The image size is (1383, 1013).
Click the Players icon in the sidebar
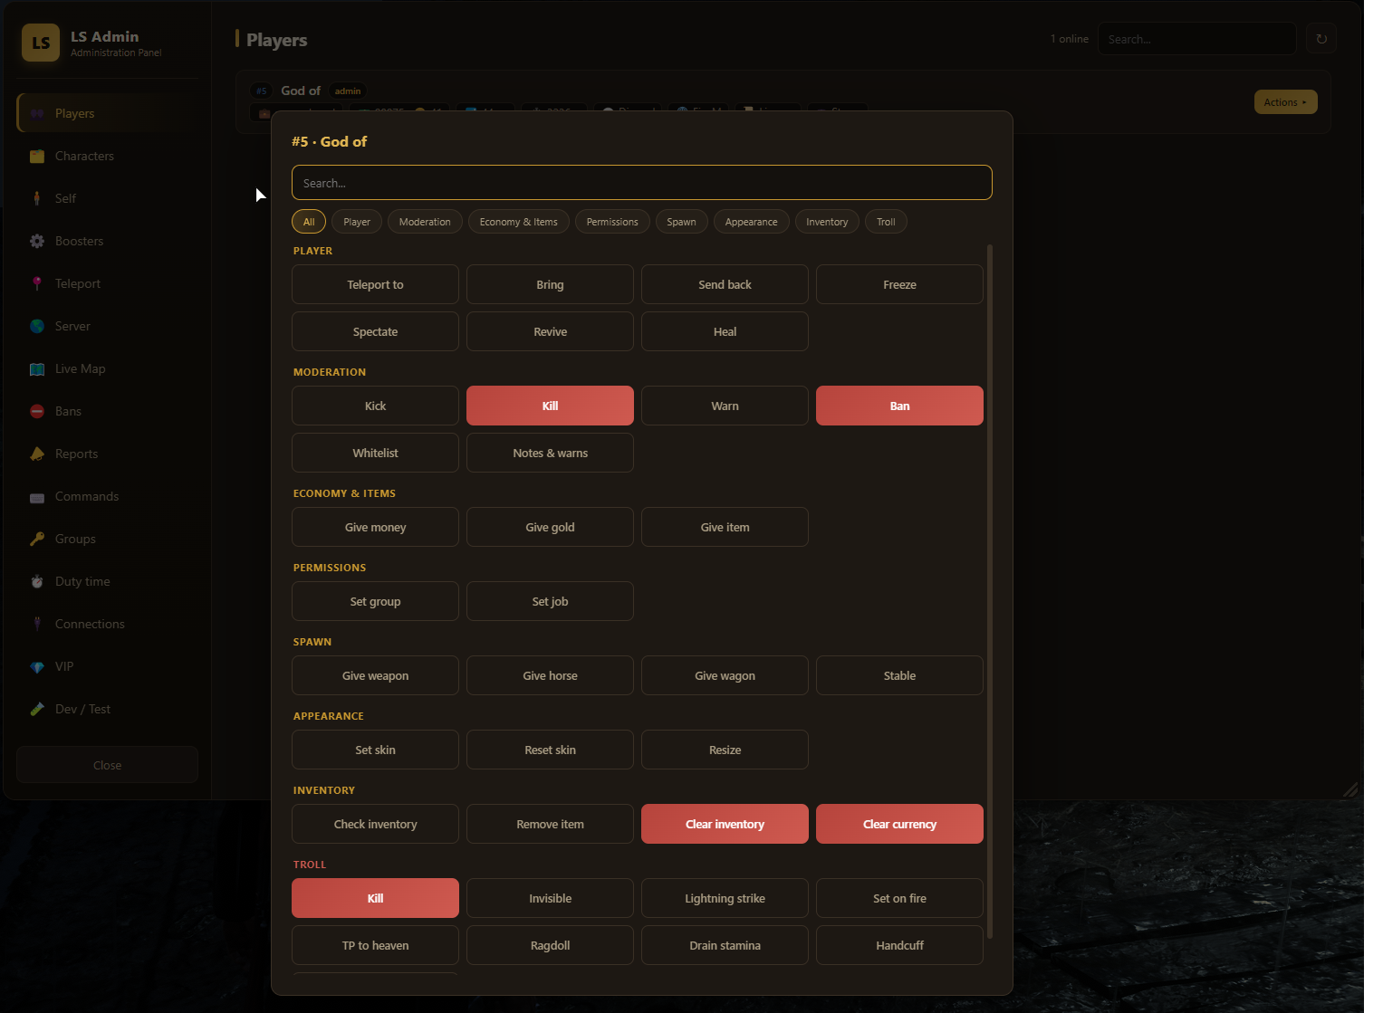(x=37, y=113)
